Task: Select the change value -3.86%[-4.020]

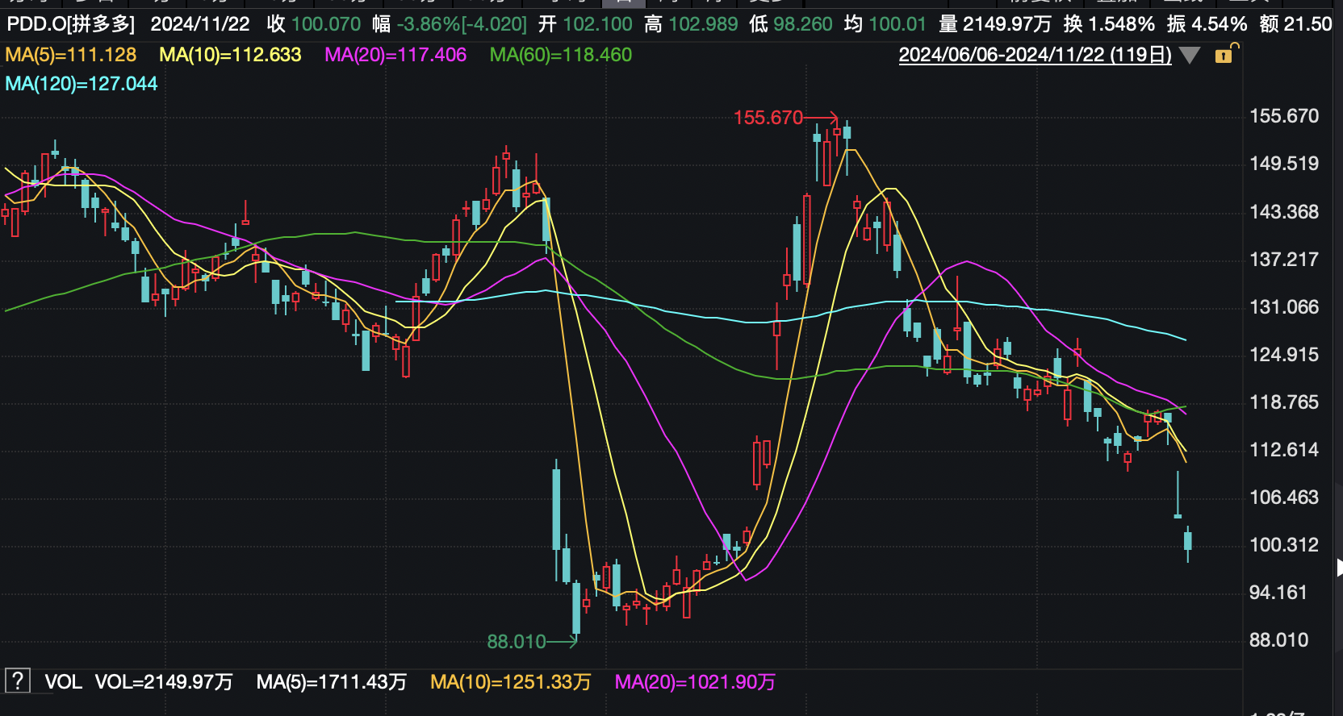Action: (x=462, y=24)
